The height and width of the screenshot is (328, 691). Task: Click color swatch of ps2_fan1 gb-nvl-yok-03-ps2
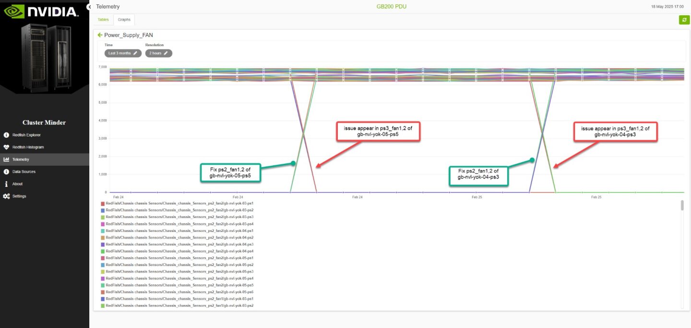(103, 306)
